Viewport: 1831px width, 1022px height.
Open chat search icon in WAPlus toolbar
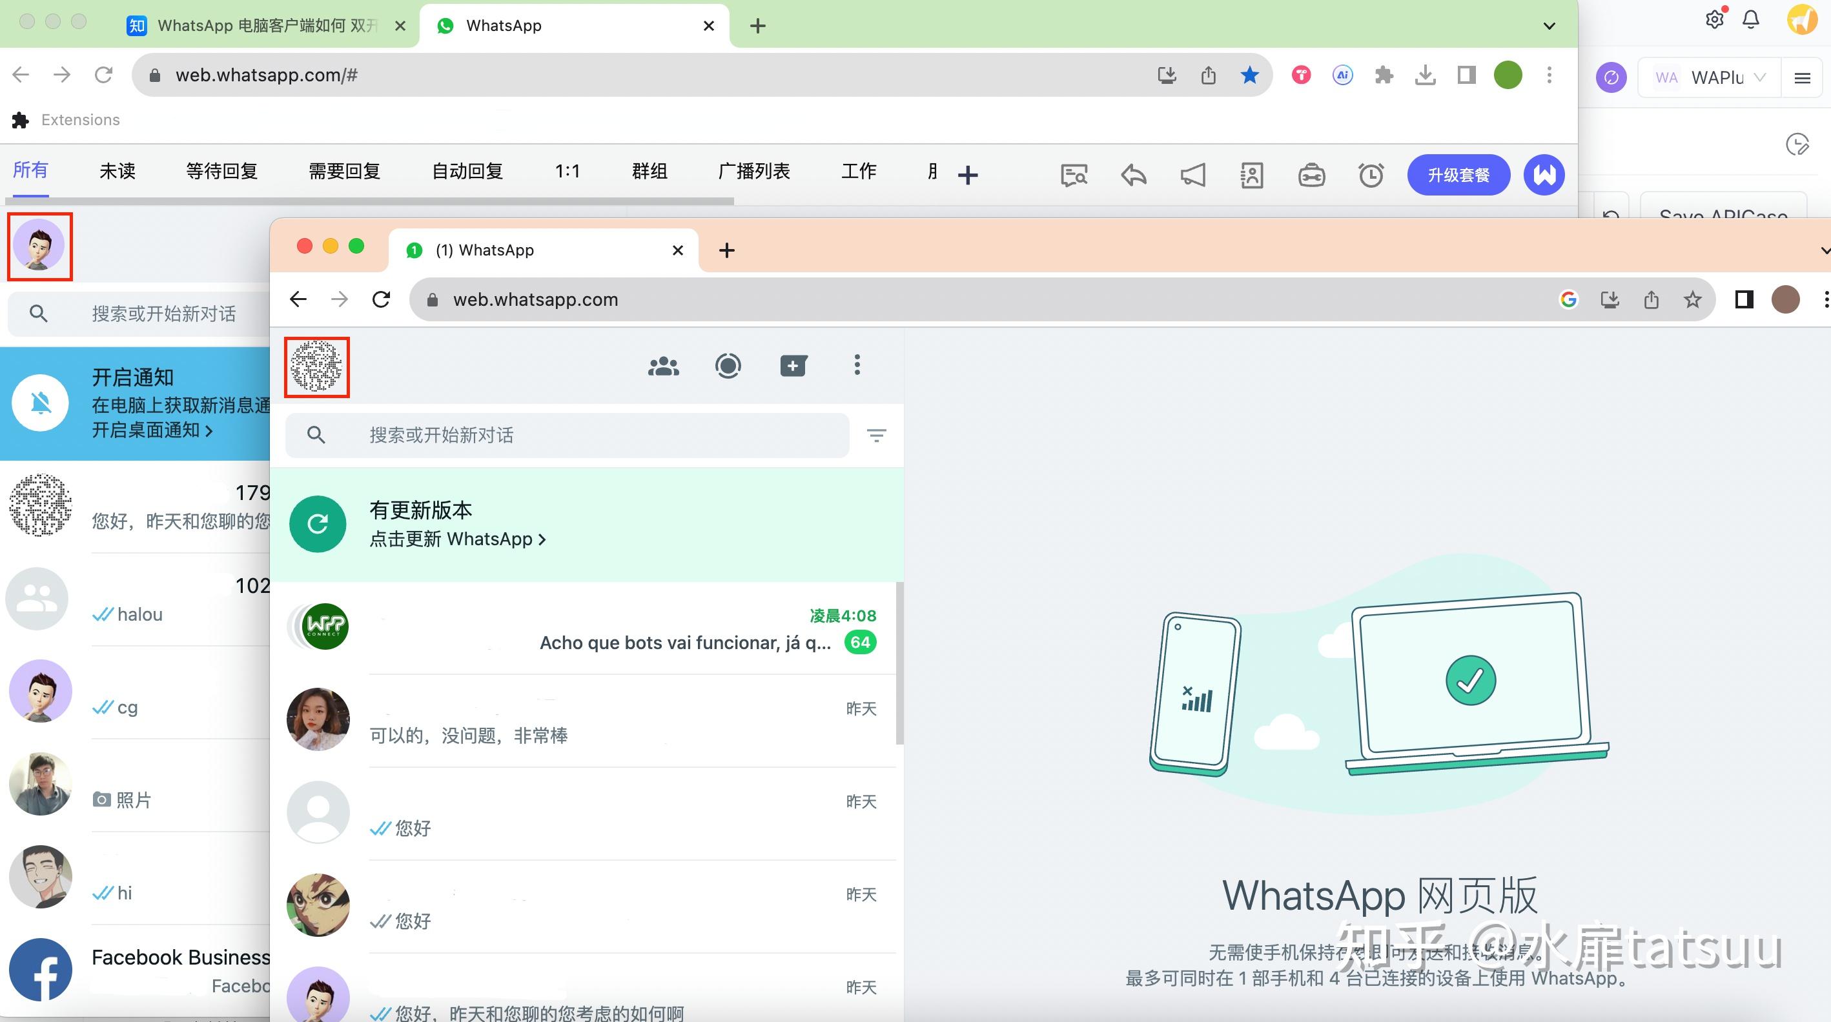pyautogui.click(x=1074, y=175)
